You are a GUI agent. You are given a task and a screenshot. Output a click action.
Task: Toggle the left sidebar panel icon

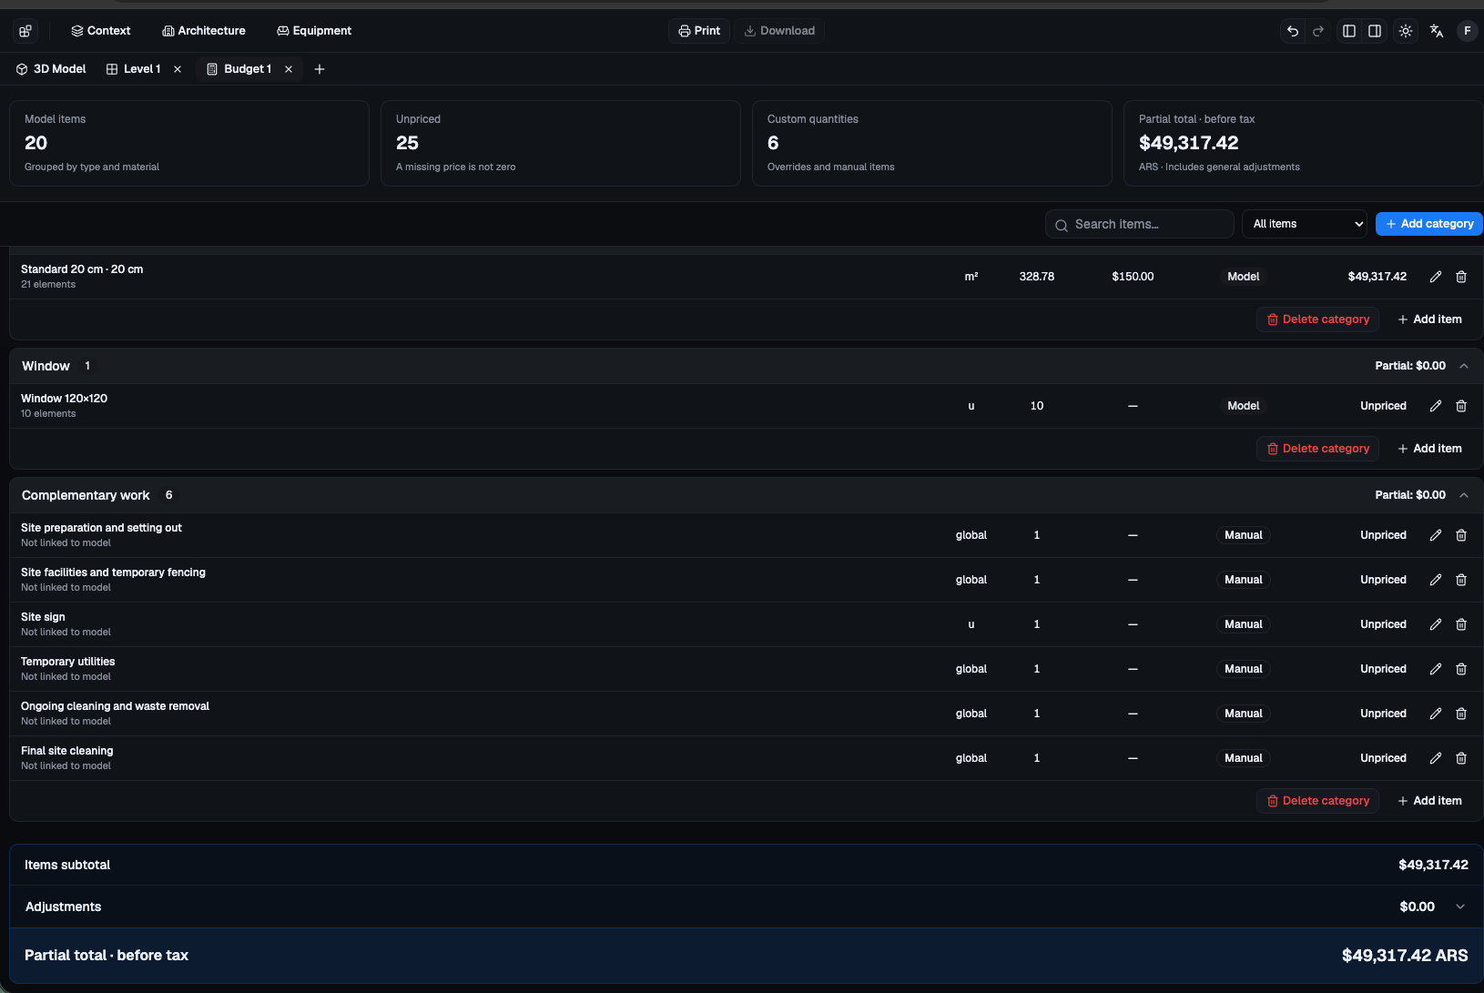point(1349,31)
